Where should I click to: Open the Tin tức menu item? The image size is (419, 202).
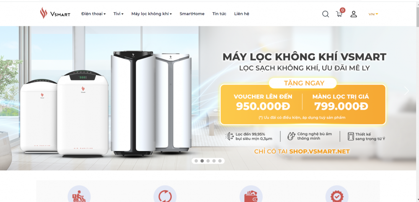tap(219, 14)
